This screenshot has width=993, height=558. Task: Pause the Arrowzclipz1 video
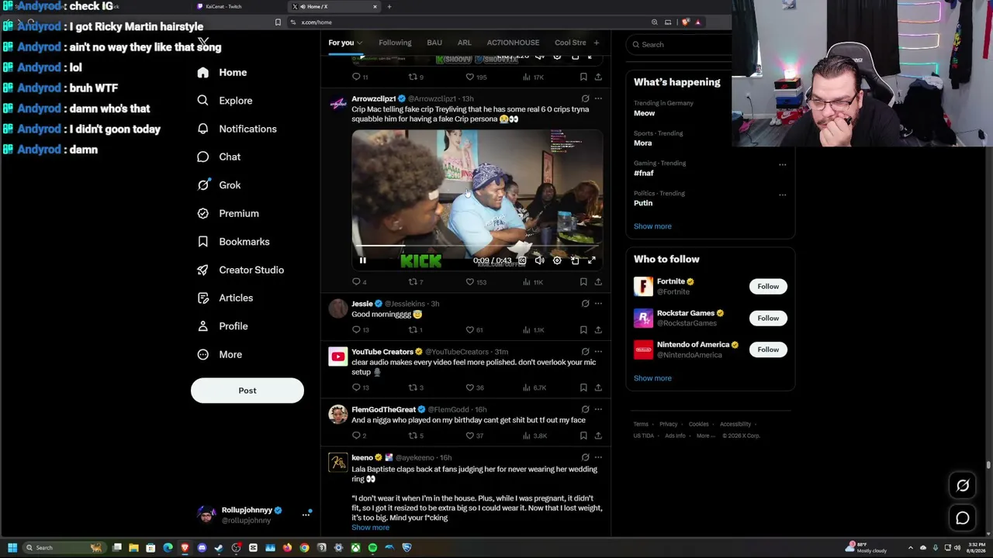click(x=362, y=261)
